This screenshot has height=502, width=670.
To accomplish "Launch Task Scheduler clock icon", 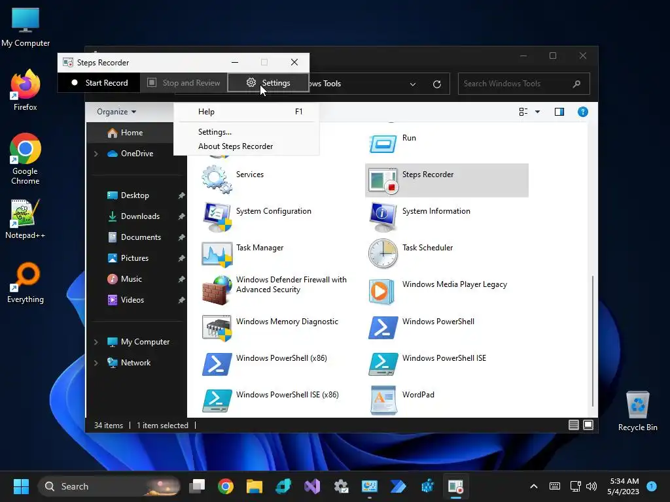I will pyautogui.click(x=383, y=254).
